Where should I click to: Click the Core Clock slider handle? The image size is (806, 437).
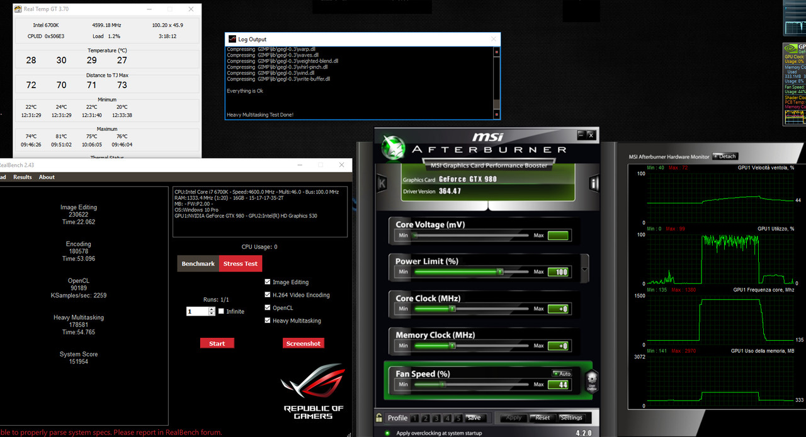452,309
